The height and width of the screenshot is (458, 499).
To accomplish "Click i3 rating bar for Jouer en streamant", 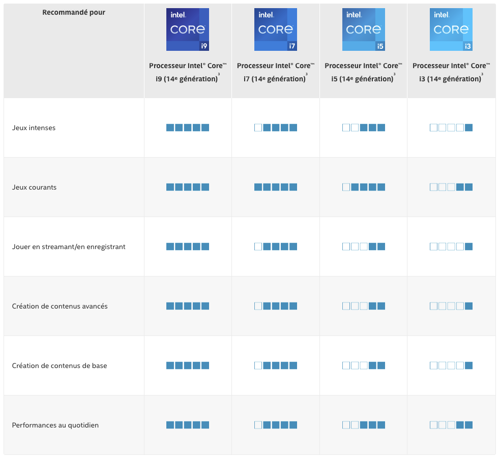I will [x=451, y=247].
